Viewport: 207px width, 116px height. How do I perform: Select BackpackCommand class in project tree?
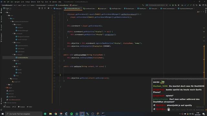[x=22, y=36]
